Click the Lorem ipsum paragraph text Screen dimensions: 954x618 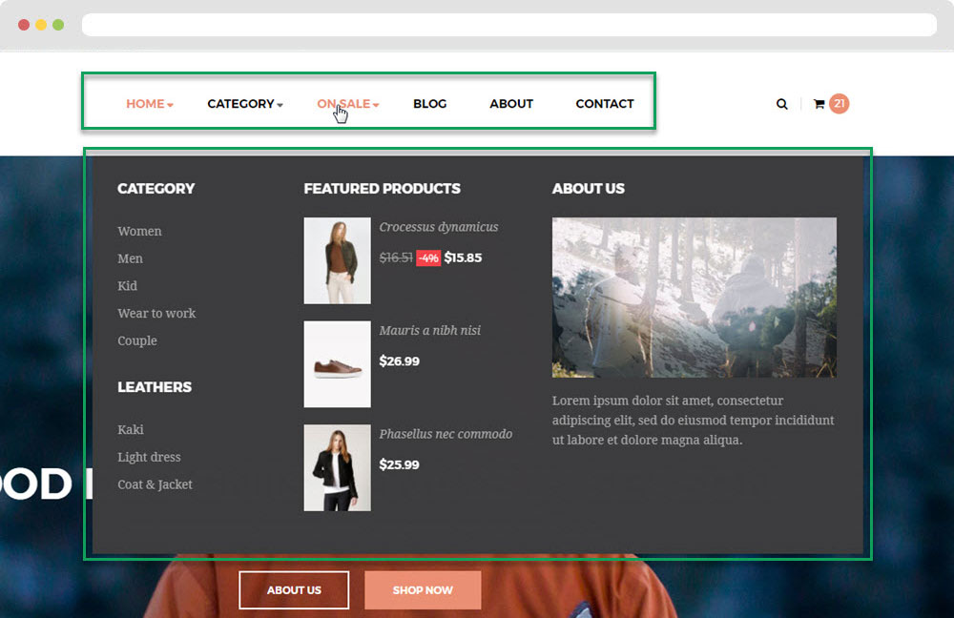(x=693, y=421)
